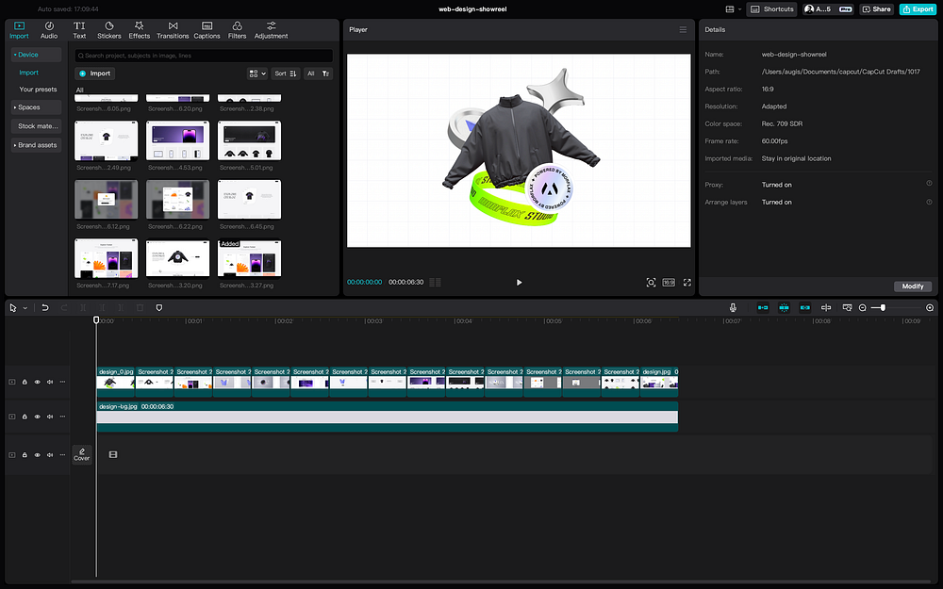
Task: Lock the top video track
Action: [25, 382]
